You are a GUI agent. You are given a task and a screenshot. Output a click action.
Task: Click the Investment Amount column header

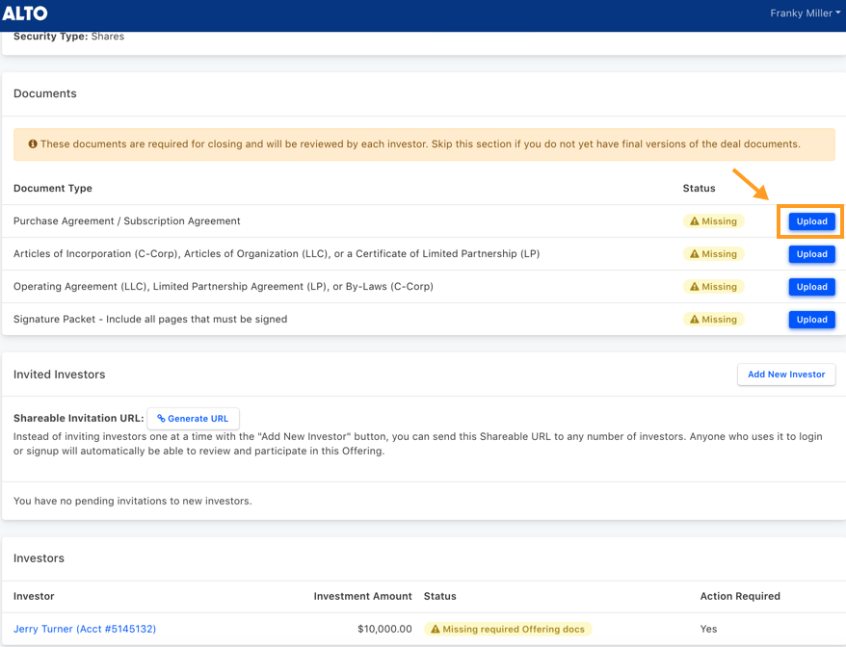click(x=362, y=596)
